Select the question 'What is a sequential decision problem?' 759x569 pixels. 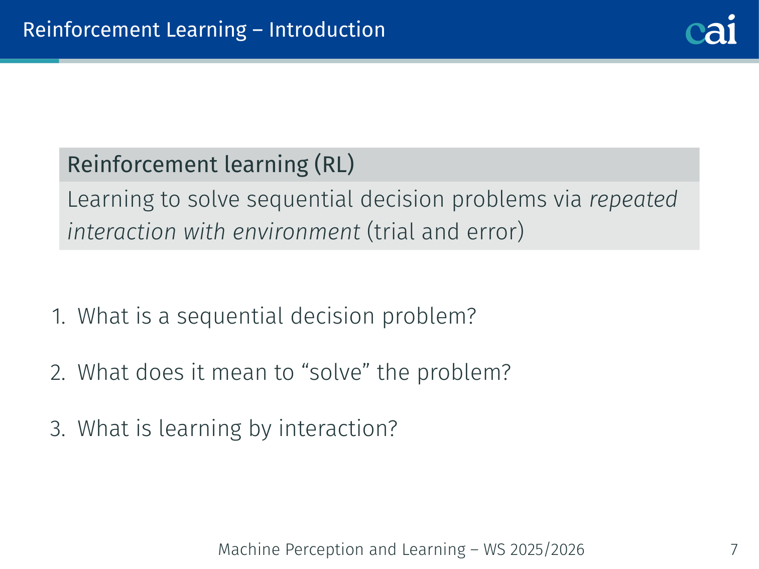coord(277,316)
